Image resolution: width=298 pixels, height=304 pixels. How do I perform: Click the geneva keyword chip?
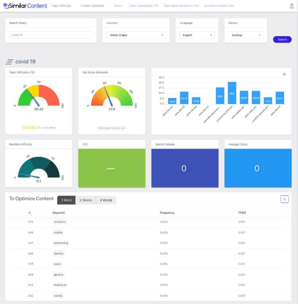click(x=58, y=275)
